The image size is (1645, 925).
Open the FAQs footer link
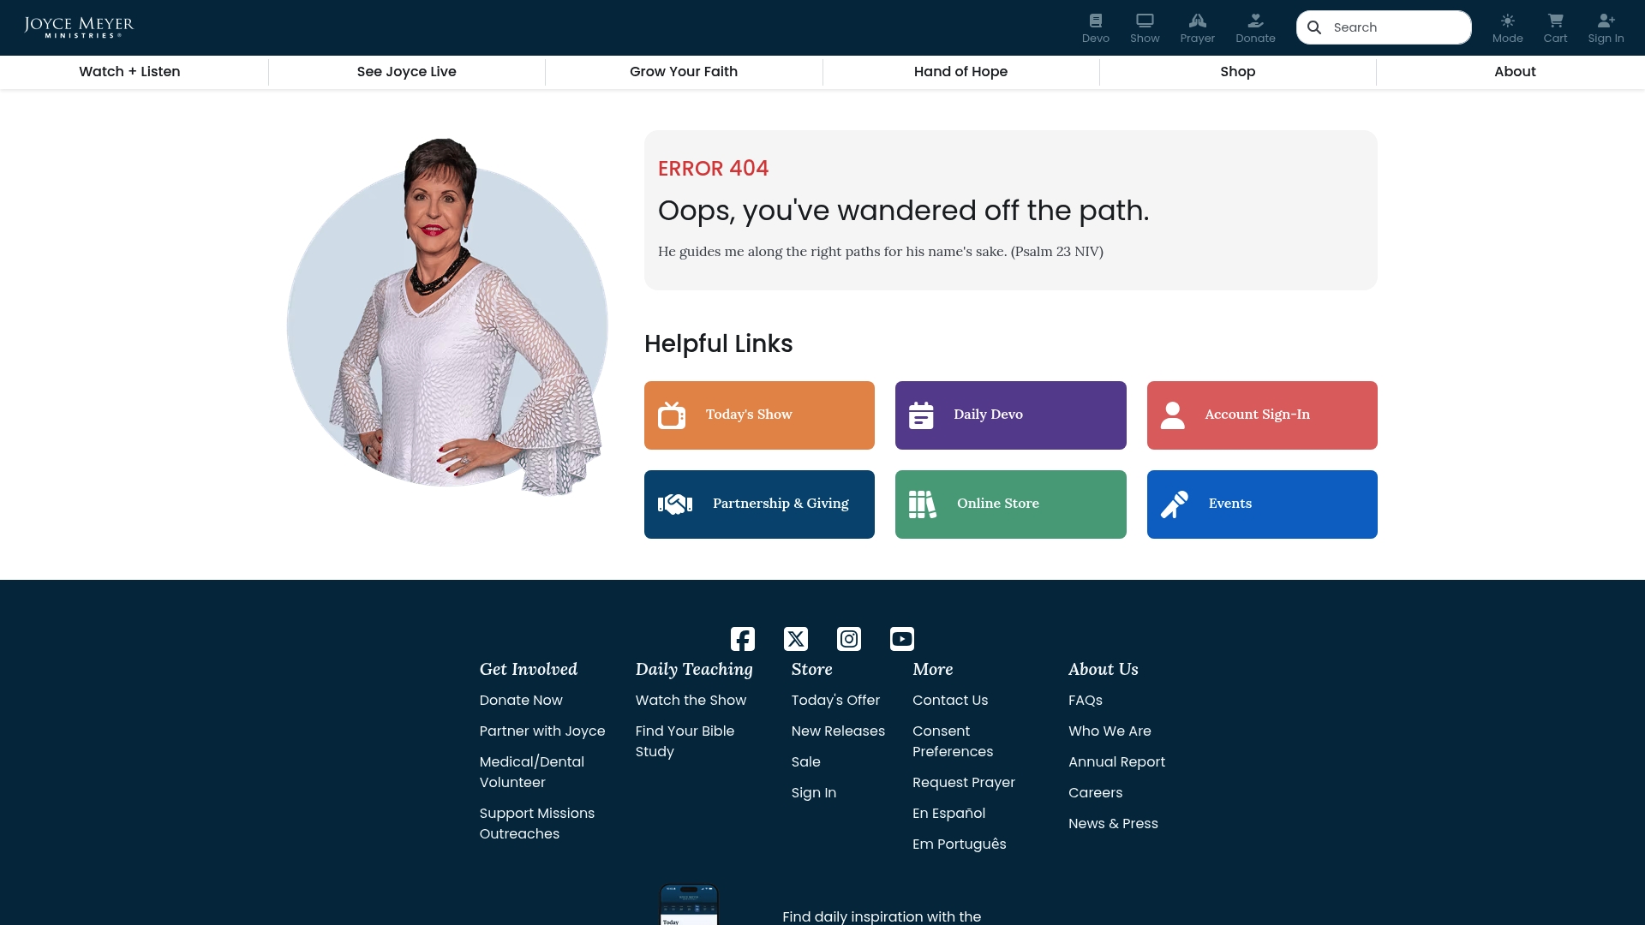point(1086,701)
